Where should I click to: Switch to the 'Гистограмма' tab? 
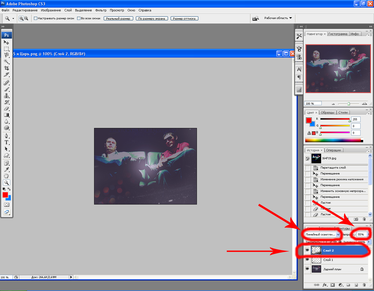(x=338, y=34)
